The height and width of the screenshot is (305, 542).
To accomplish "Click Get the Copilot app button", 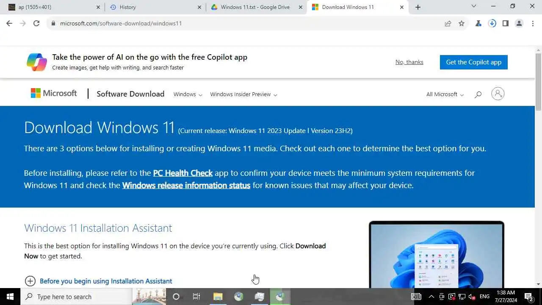I will [x=474, y=62].
